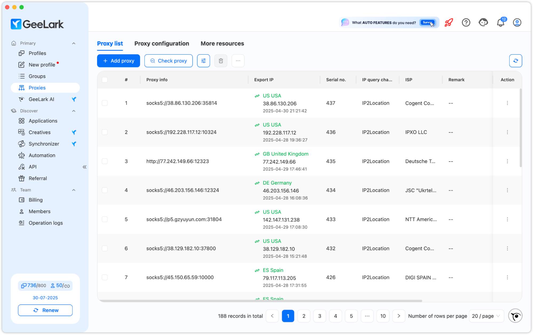Viewport: 533px width, 335px height.
Task: Open Billing in the sidebar
Action: click(x=45, y=200)
